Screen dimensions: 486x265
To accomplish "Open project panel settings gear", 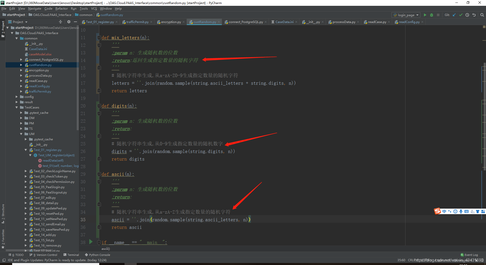I will coord(69,22).
